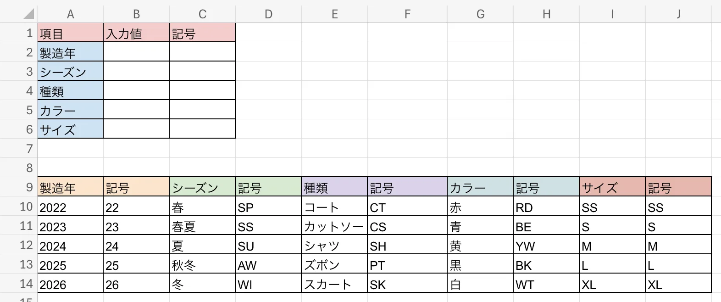Select the 項目 header cell
The image size is (721, 302).
70,33
